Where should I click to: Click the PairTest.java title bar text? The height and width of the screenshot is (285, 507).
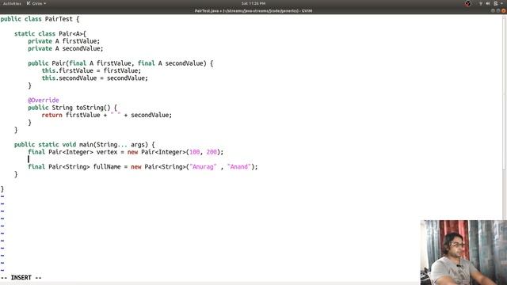(253, 10)
